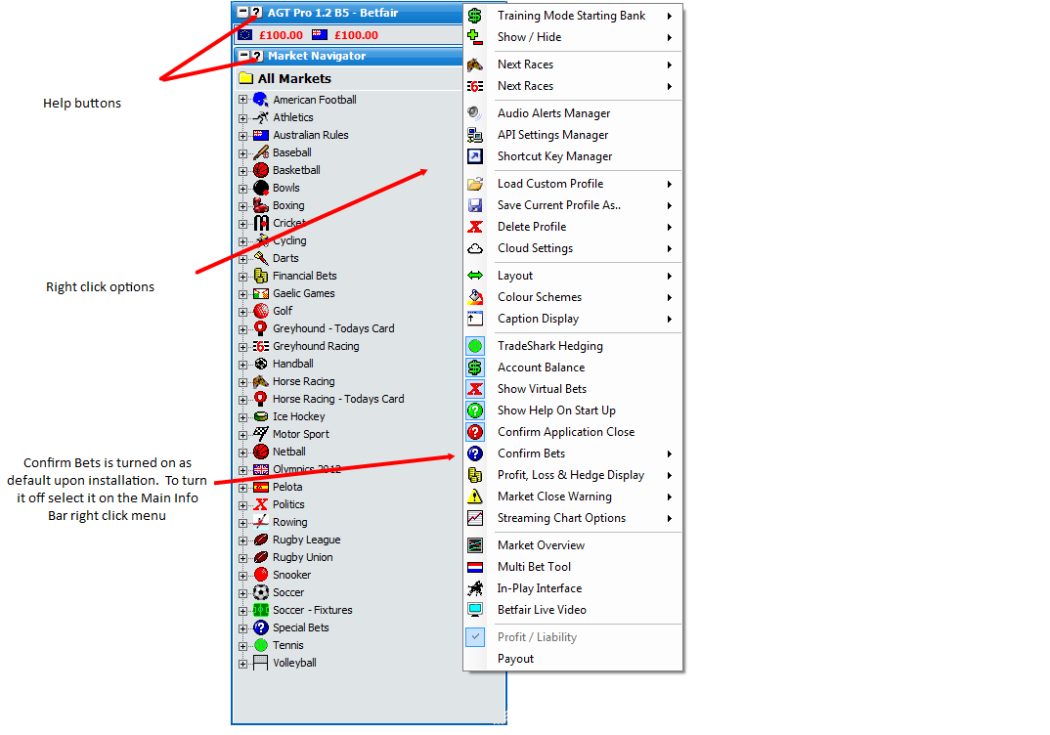Click the Profit, Loss & Hedge Display coins icon
This screenshot has width=1050, height=735.
coord(475,475)
